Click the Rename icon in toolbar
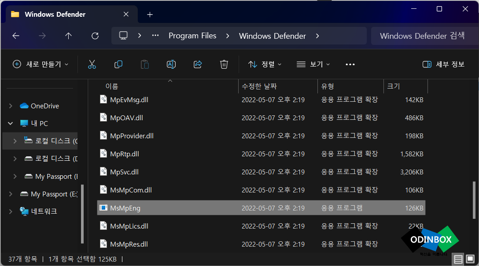 tap(171, 64)
